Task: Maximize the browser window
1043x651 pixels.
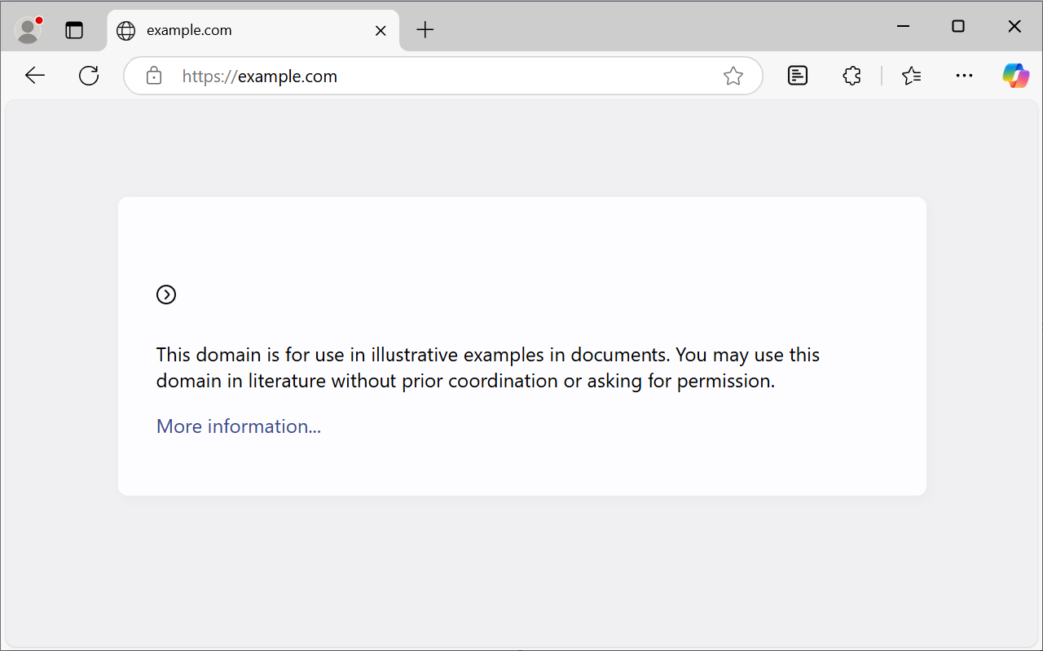Action: click(x=958, y=27)
